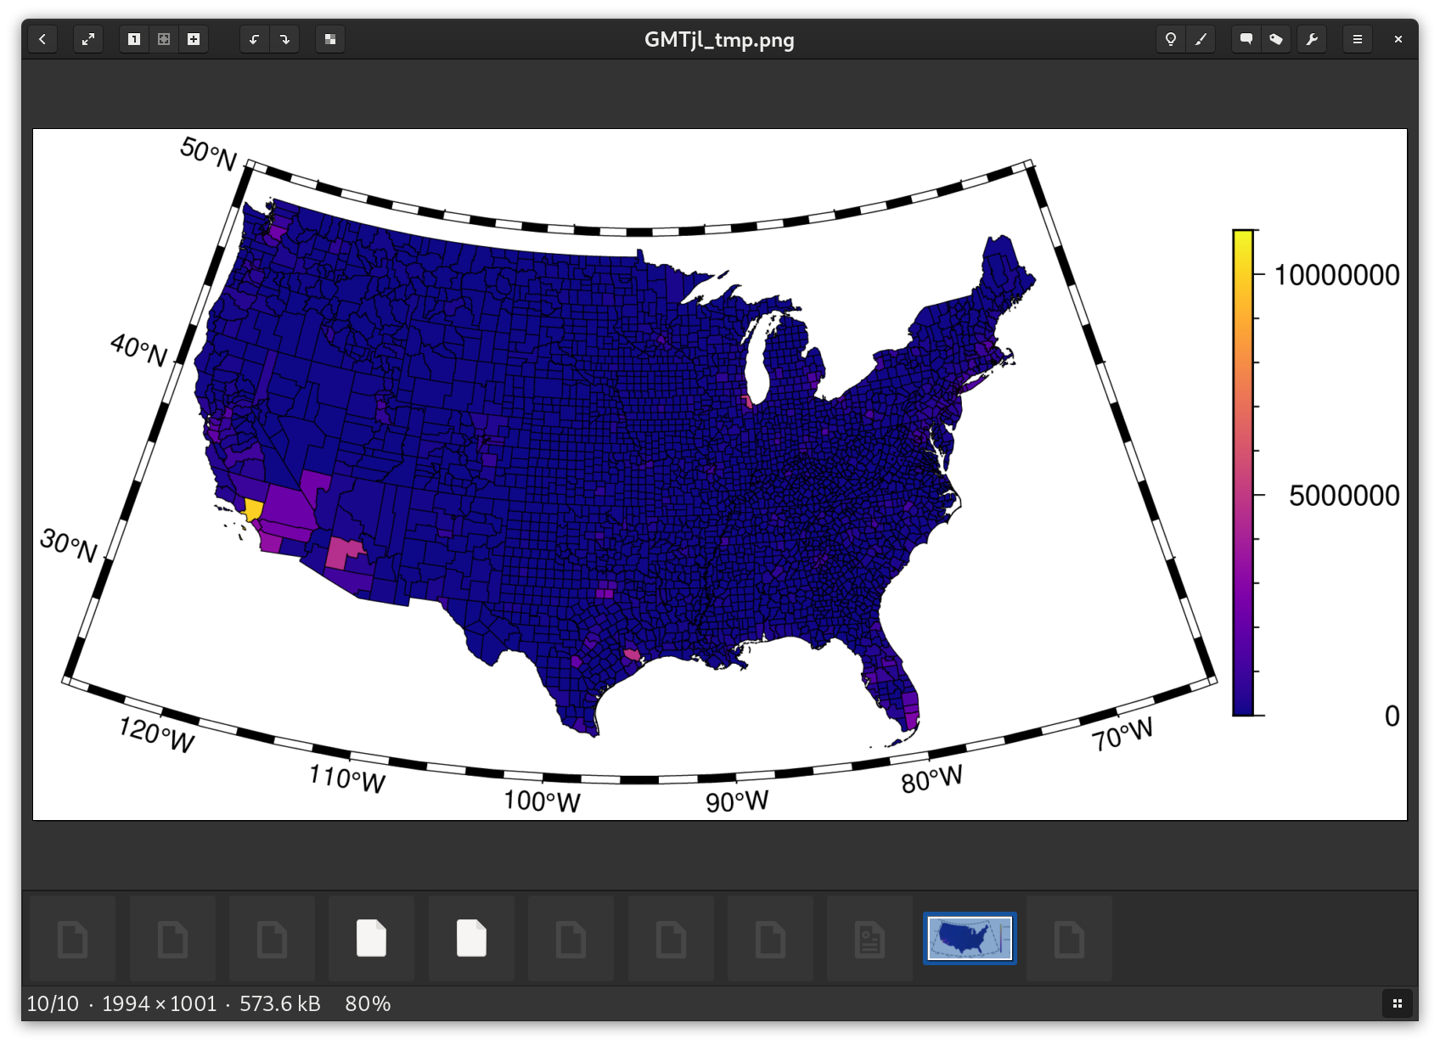The width and height of the screenshot is (1440, 1045).
Task: Rotate the image right
Action: click(x=284, y=39)
